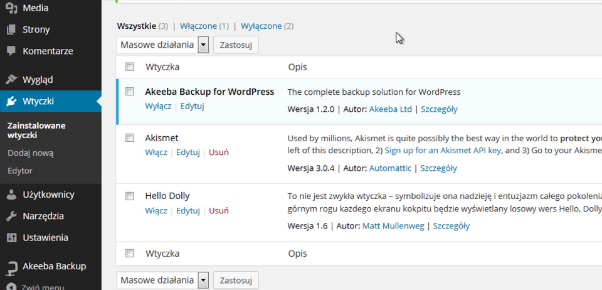Open the Automattic author link
The image size is (602, 290).
click(x=390, y=168)
